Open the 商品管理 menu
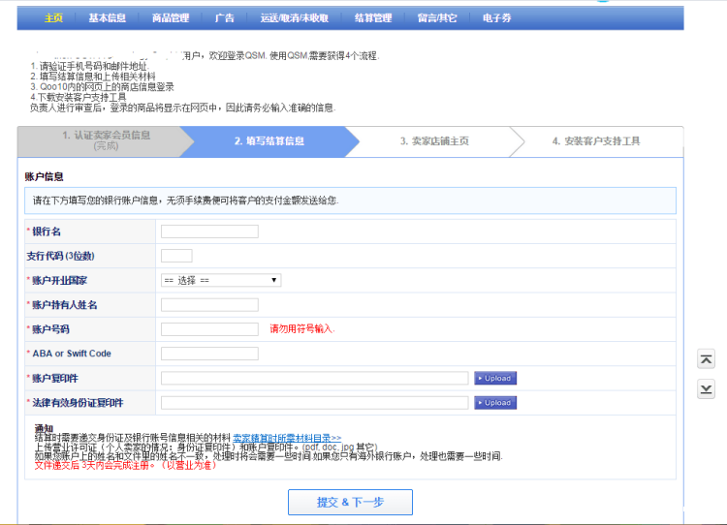Viewport: 727px width, 525px height. point(171,17)
